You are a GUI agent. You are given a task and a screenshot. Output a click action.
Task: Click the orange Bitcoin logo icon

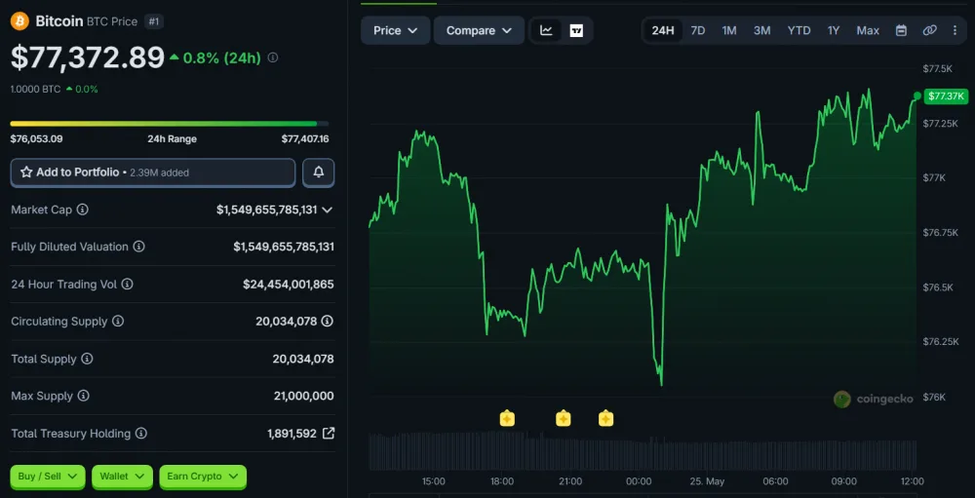click(19, 21)
